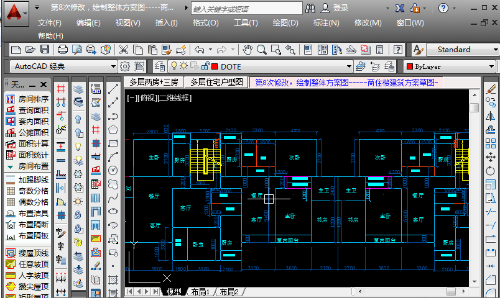Select the Polygon draw tool
Image resolution: width=500 pixels, height=298 pixels.
tap(113, 130)
